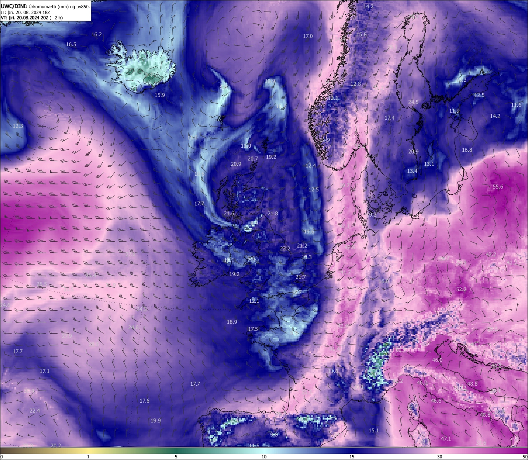Click the 17.5 value west of Brittany
Image resolution: width=528 pixels, height=460 pixels.
(253, 329)
